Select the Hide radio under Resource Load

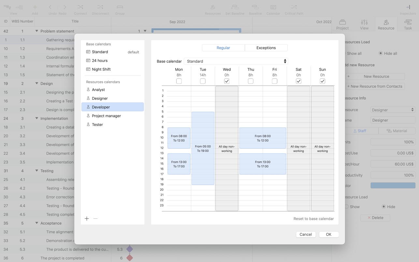384,207
